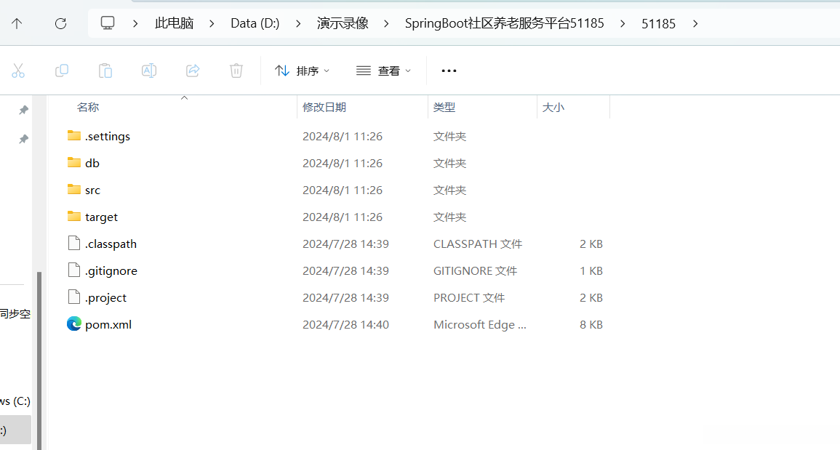The width and height of the screenshot is (840, 450).
Task: Click the GITIGNORE 文件 type cell
Action: [475, 270]
